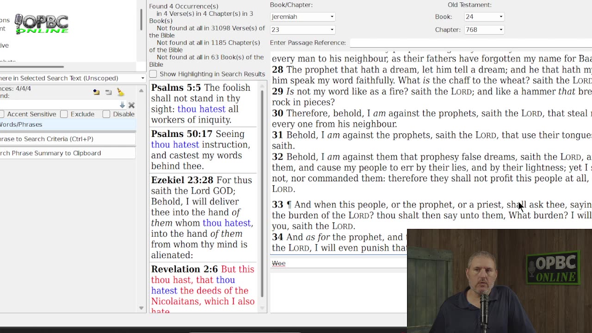Click the search results vertical scrollbar
The width and height of the screenshot is (592, 333).
pyautogui.click(x=263, y=193)
